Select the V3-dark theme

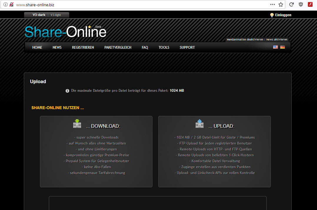39,15
